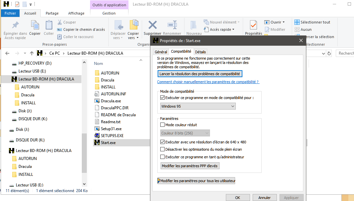Click Lancer la résolution des problèmes de compatibilité
The width and height of the screenshot is (354, 201).
click(x=200, y=74)
